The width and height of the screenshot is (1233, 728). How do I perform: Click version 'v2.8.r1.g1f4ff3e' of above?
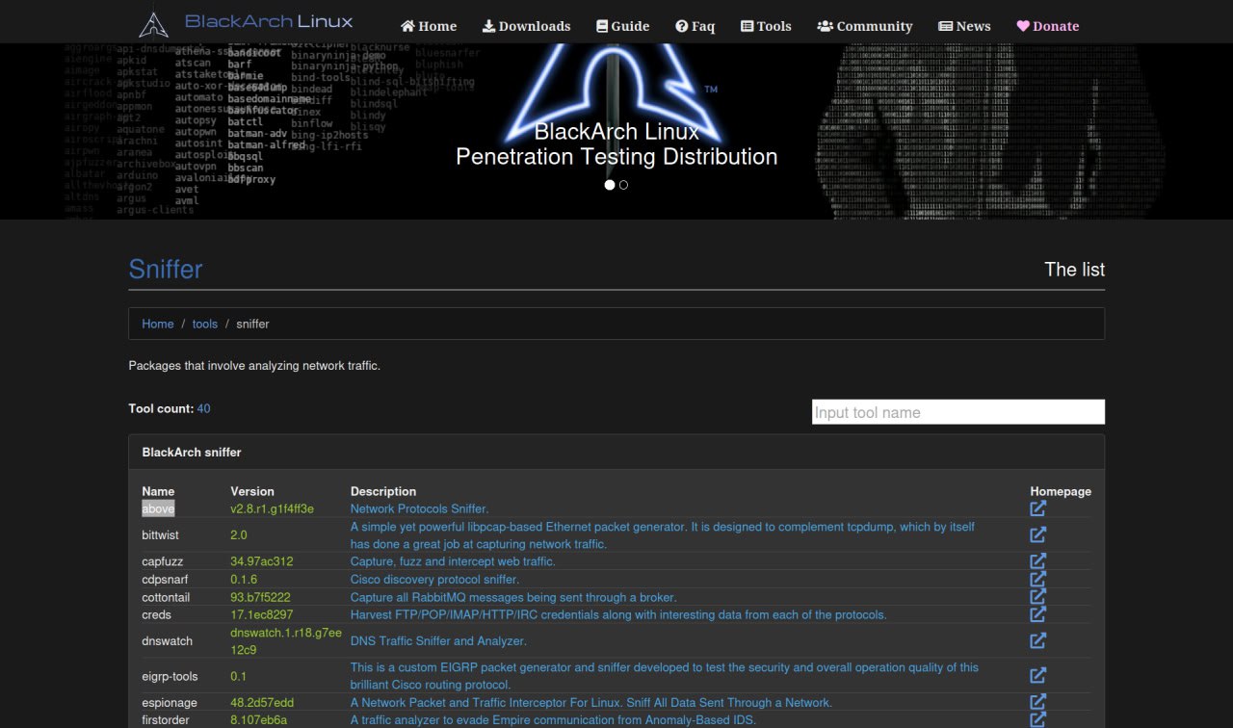(273, 508)
